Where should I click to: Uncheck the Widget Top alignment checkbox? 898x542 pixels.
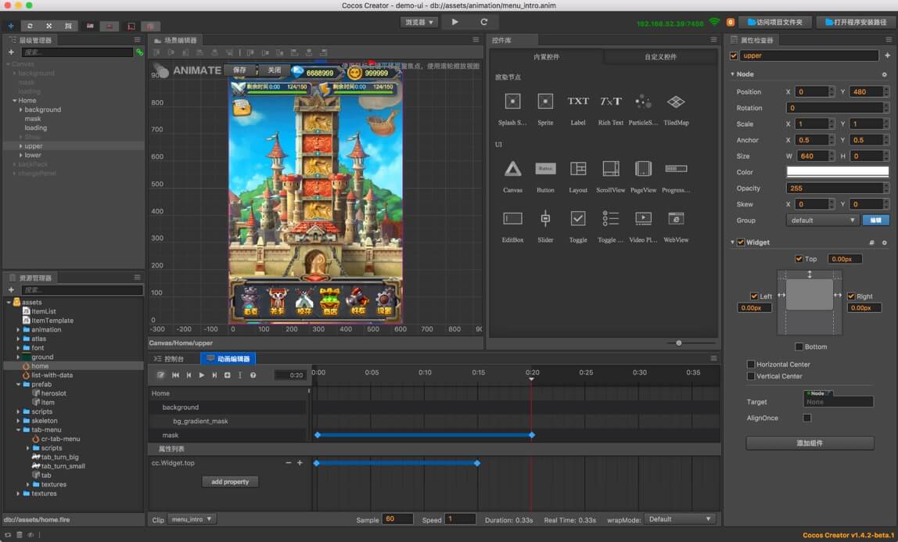[x=799, y=259]
